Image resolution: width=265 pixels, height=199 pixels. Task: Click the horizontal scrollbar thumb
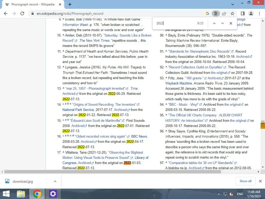click(x=113, y=172)
